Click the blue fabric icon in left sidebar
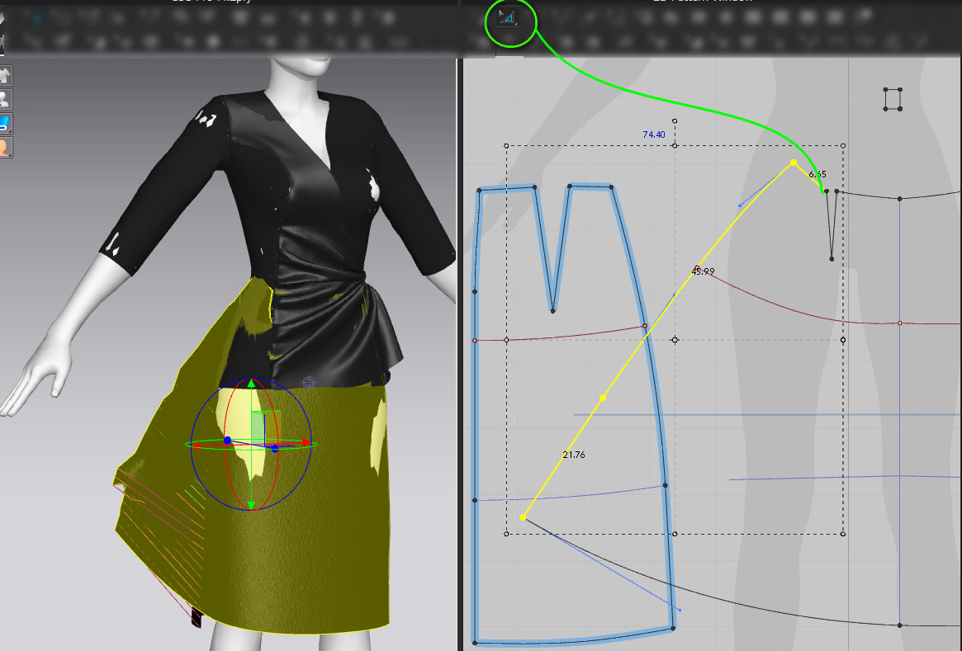 (x=6, y=124)
